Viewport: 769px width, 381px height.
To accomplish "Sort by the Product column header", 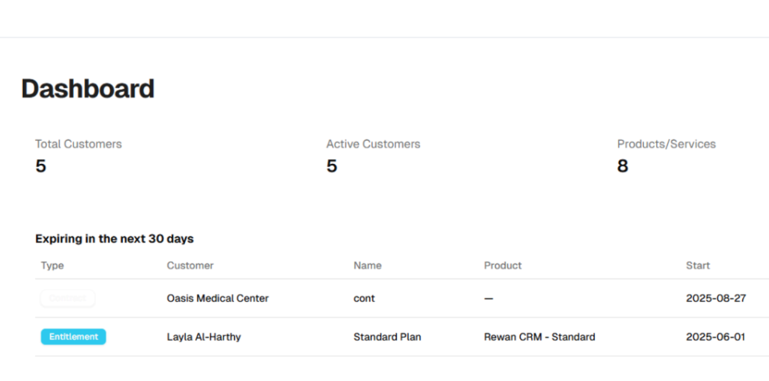I will click(x=502, y=266).
